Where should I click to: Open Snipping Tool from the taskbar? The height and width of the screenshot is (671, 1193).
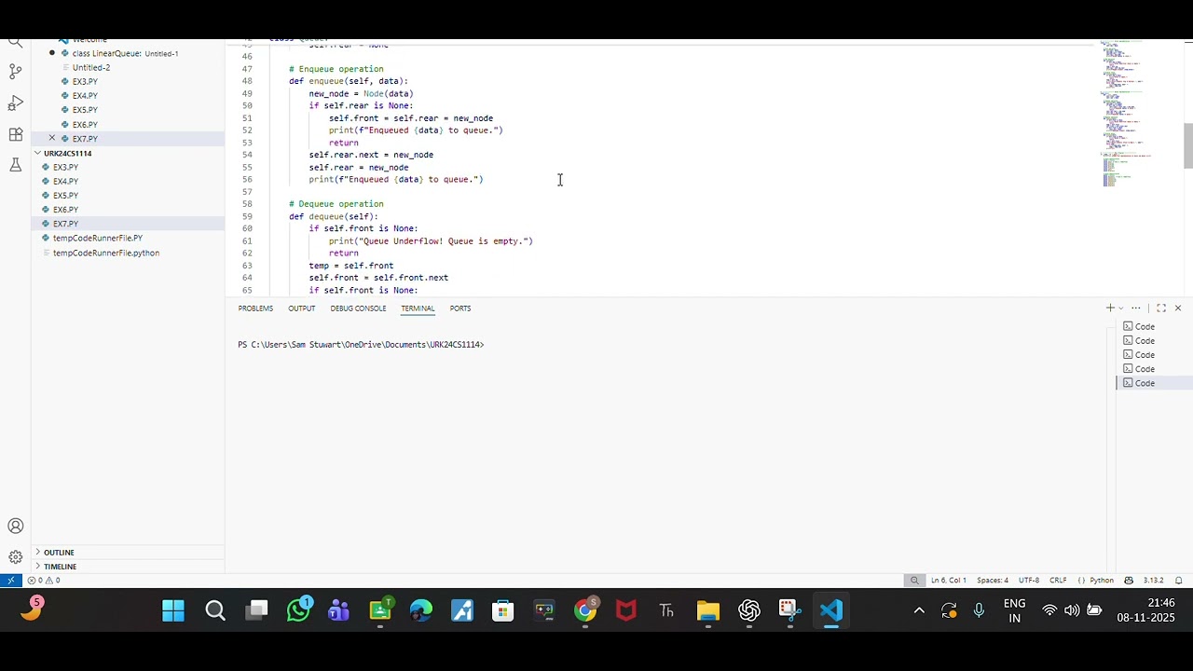[790, 611]
